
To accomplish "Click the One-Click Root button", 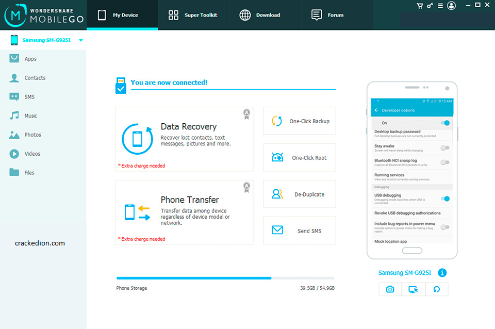I will 300,158.
